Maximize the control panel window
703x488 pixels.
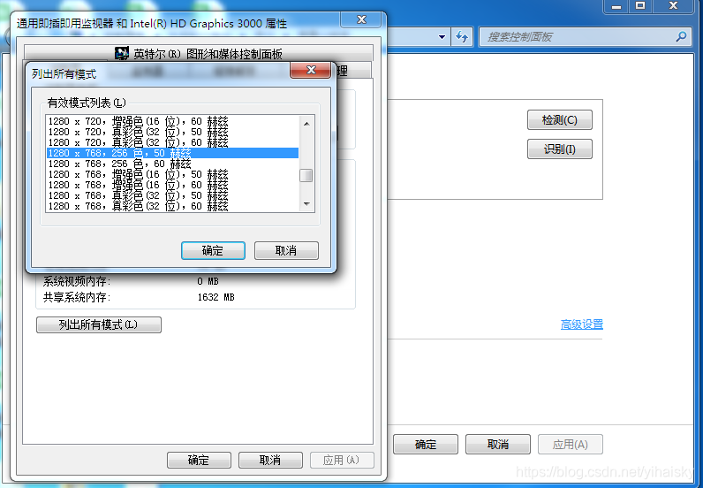[x=640, y=6]
